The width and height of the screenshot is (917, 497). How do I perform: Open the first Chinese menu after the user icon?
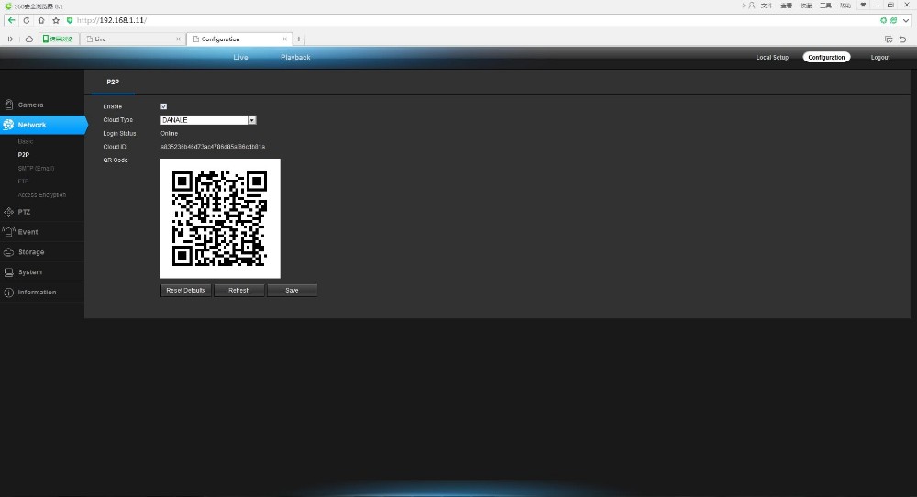click(766, 6)
